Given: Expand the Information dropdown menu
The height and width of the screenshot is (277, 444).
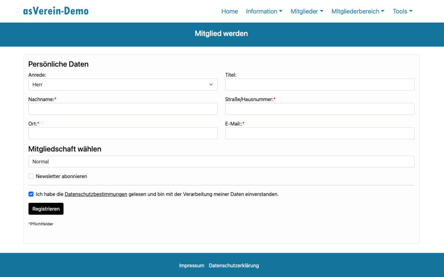Looking at the screenshot, I should point(264,11).
